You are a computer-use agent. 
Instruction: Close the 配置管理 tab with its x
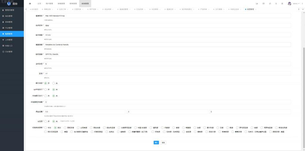pos(256,9)
